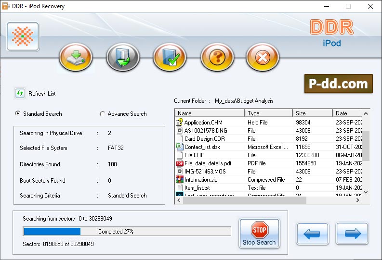Click size value 1554950
Screen dimensions: 382x260
click(x=306, y=163)
